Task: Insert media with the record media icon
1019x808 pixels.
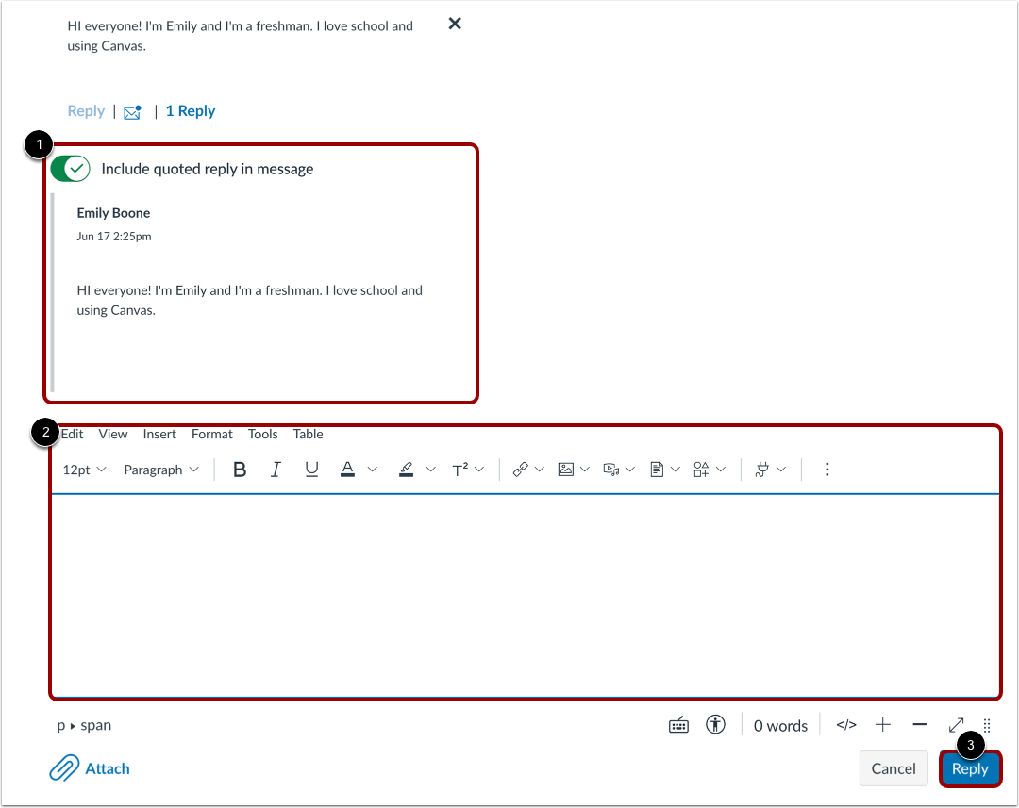Action: (x=612, y=469)
